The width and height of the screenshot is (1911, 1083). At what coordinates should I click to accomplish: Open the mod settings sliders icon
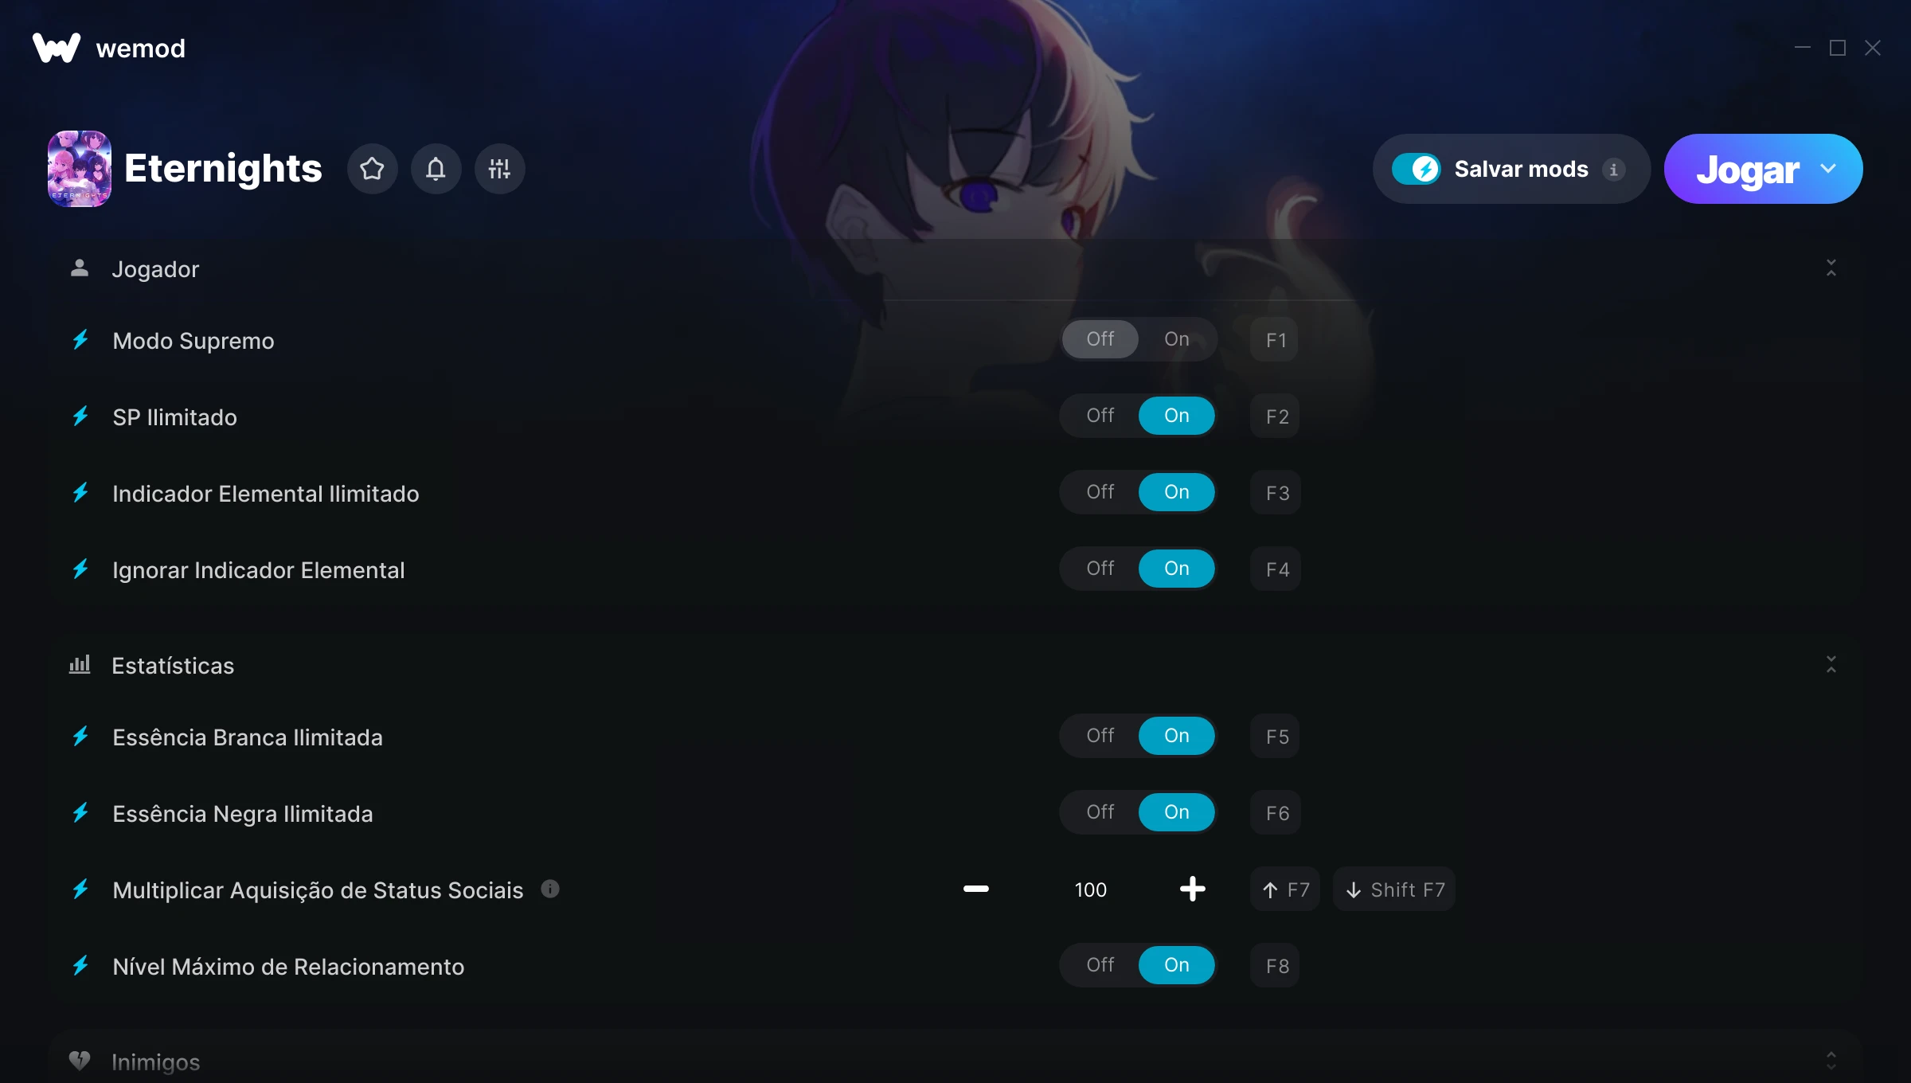pos(499,169)
